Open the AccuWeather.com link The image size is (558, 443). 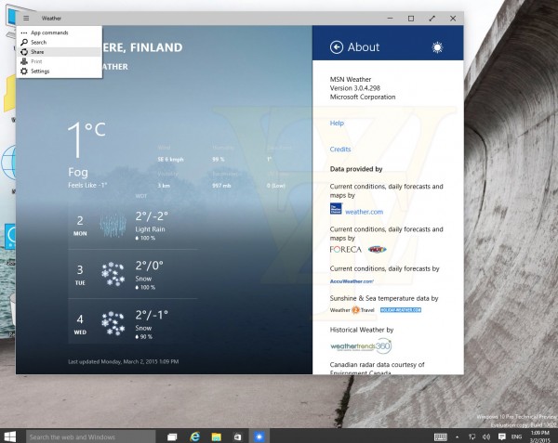[352, 280]
